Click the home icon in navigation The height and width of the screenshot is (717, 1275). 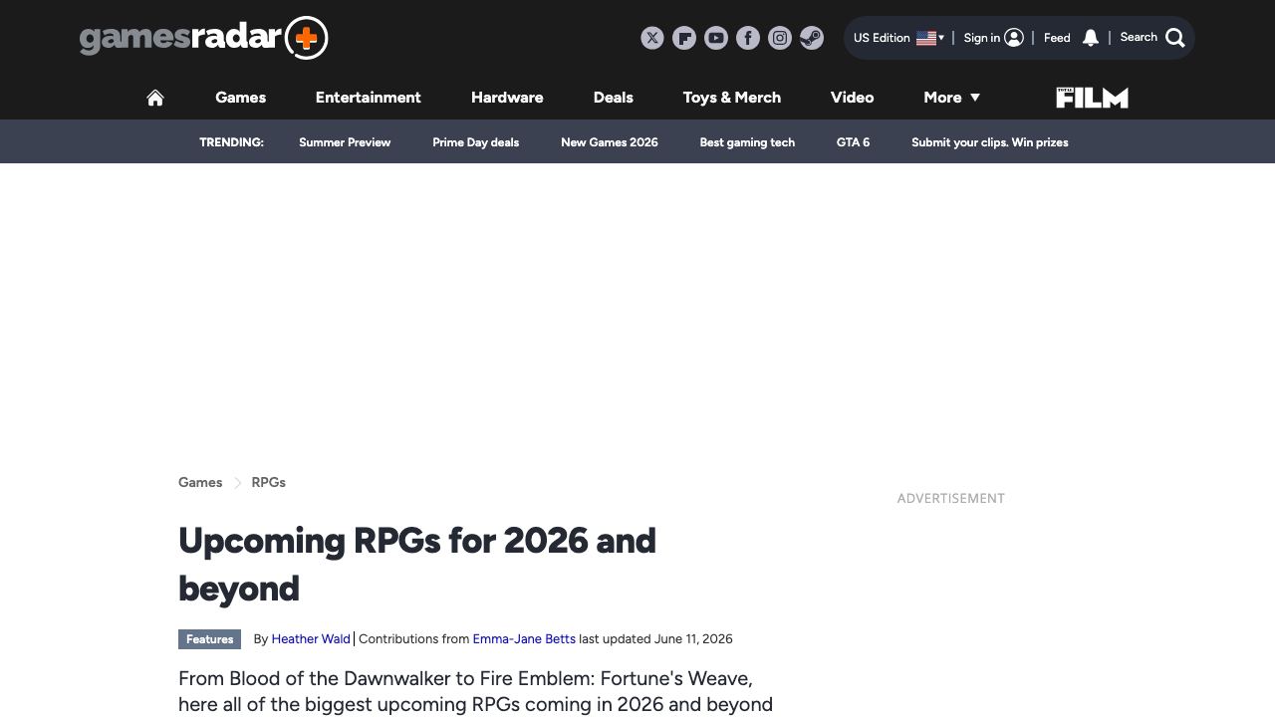tap(155, 98)
